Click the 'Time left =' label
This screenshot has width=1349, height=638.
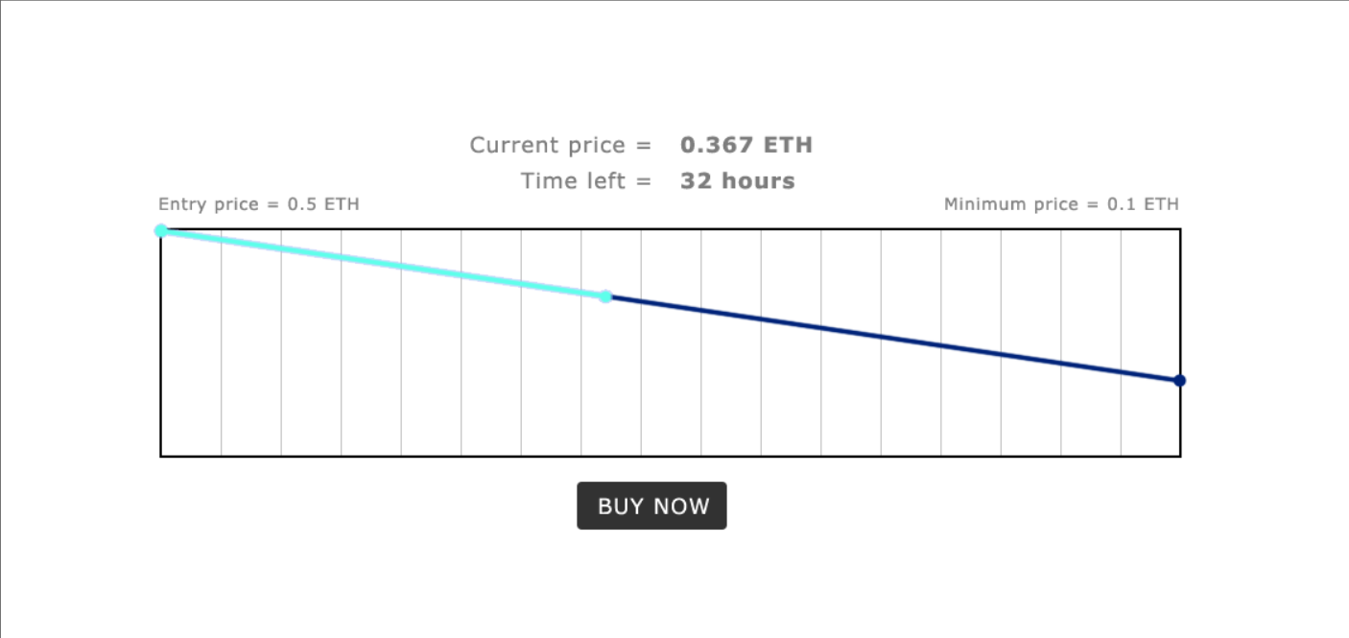(586, 180)
